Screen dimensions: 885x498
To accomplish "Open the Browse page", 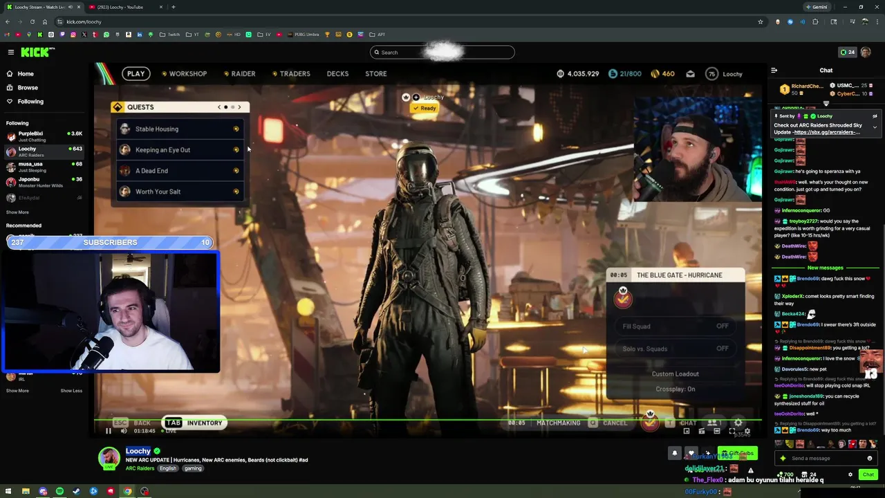I will [22, 87].
